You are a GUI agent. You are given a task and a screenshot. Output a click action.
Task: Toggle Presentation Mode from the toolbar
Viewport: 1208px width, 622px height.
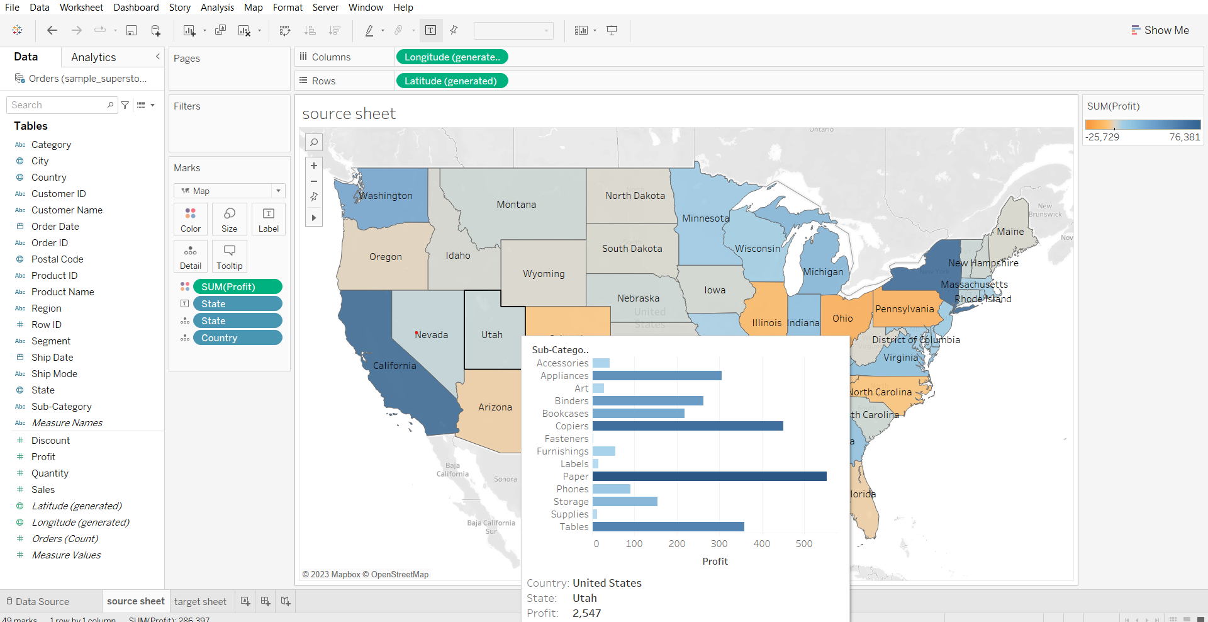click(612, 30)
